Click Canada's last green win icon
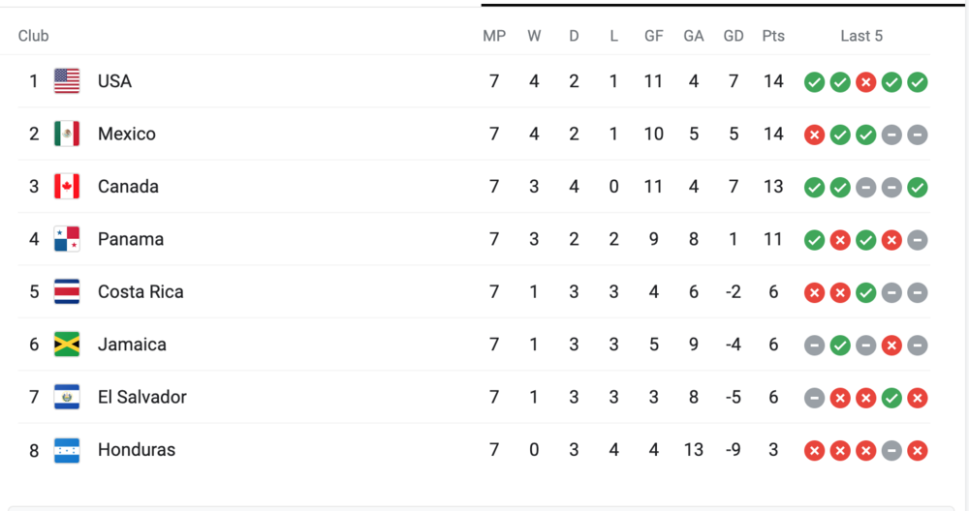 coord(917,188)
